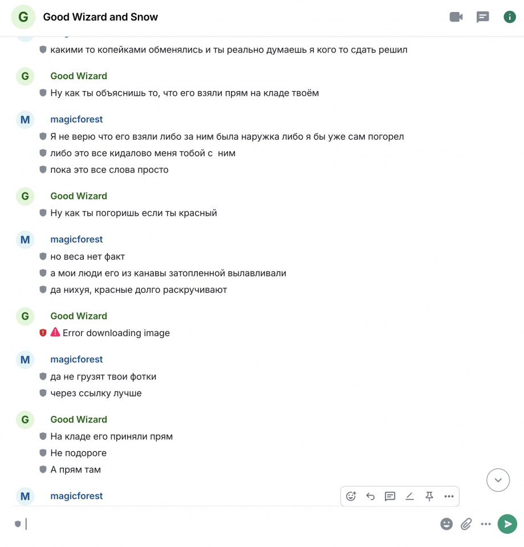Screen dimensions: 524x547
Task: Attach a file with the paperclip icon
Action: tap(466, 524)
